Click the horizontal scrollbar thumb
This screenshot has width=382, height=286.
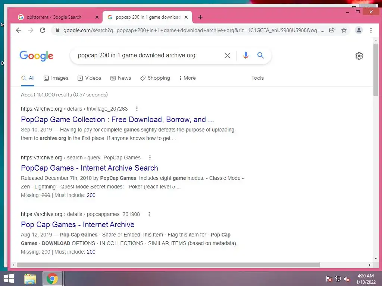point(168,265)
